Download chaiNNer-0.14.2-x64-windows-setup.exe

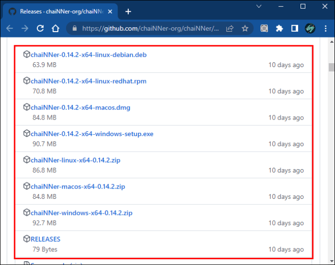click(92, 134)
